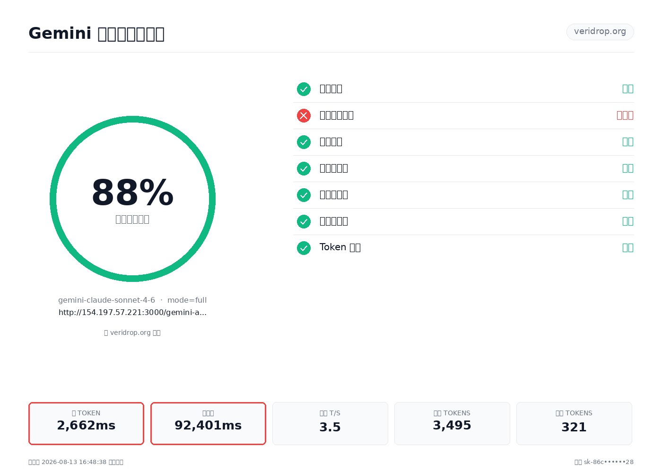662x473 pixels.
Task: Click the Token check row label
Action: (x=340, y=247)
